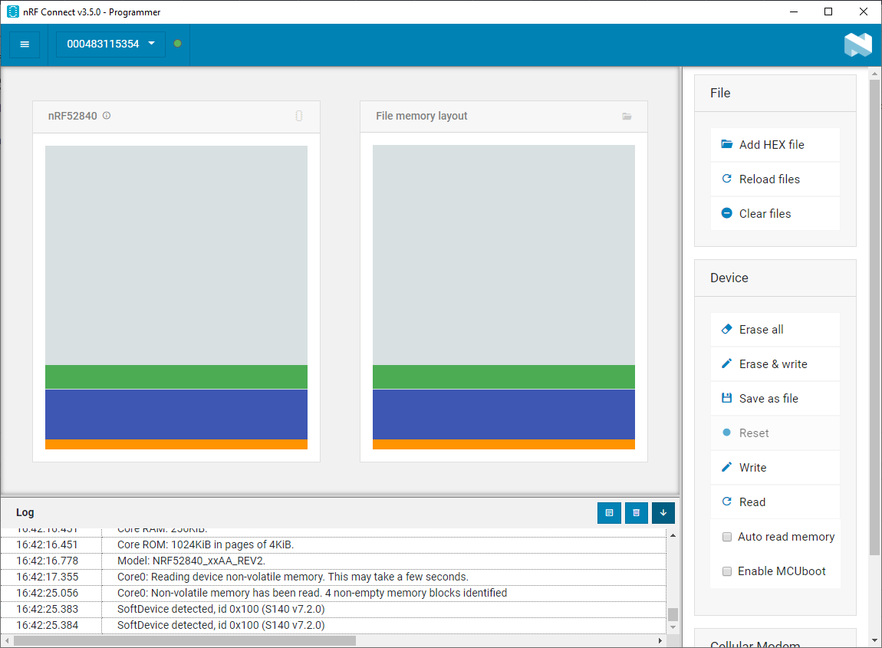Click Add HEX file button
The width and height of the screenshot is (882, 648).
coord(775,145)
